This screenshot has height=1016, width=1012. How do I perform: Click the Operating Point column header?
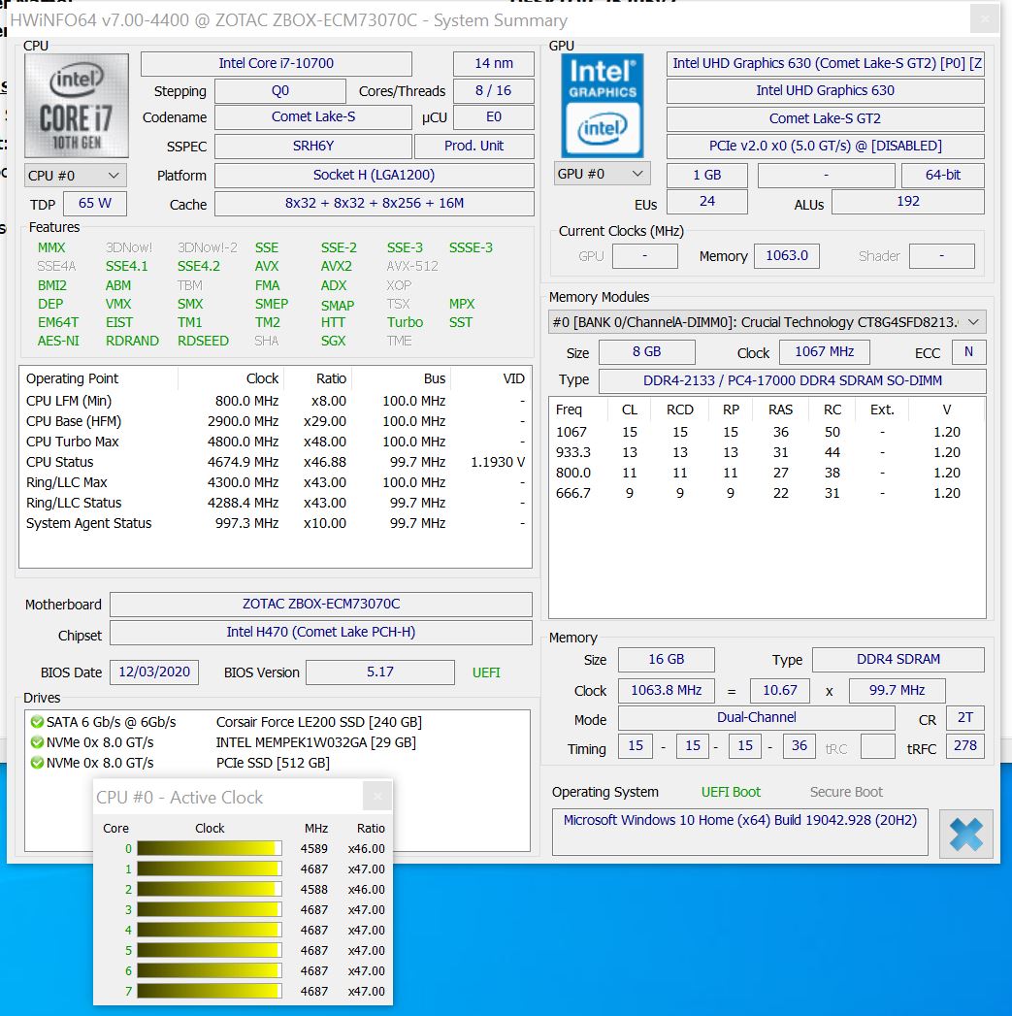click(x=98, y=378)
